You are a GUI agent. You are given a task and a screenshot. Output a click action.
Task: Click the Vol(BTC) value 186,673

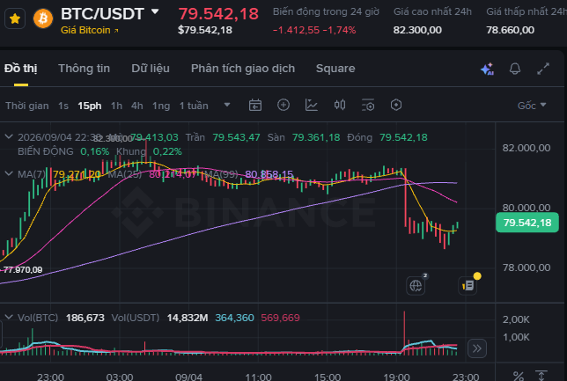85,318
